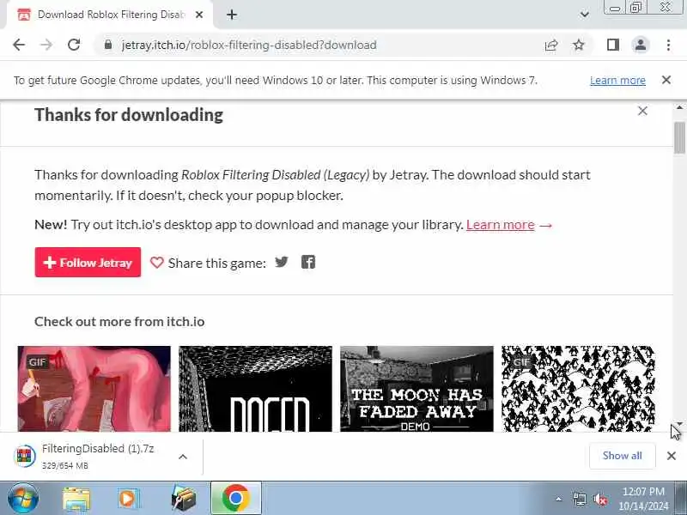Open the tab search dropdown
687x515 pixels.
click(584, 15)
